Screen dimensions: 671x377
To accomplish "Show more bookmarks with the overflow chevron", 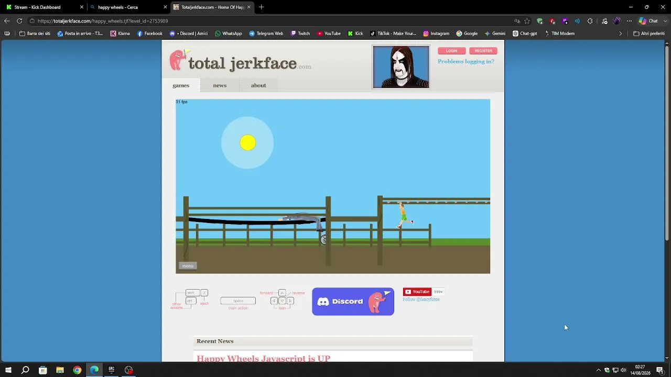I will [x=621, y=34].
